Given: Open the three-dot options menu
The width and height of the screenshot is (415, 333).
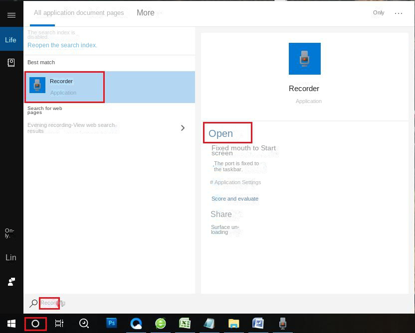Looking at the screenshot, I should [x=399, y=13].
